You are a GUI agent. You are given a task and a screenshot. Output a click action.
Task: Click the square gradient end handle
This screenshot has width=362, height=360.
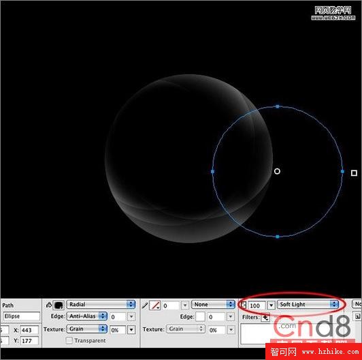(354, 172)
